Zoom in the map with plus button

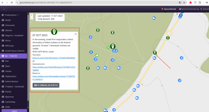tap(32, 15)
